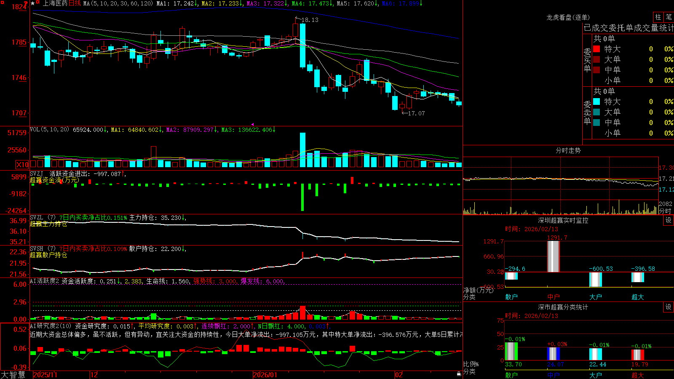
Task: Click the tallest cyan volume bar
Action: pyautogui.click(x=302, y=150)
